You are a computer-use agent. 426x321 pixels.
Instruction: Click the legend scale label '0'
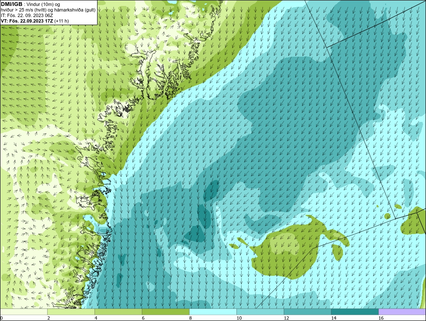(x=1, y=318)
